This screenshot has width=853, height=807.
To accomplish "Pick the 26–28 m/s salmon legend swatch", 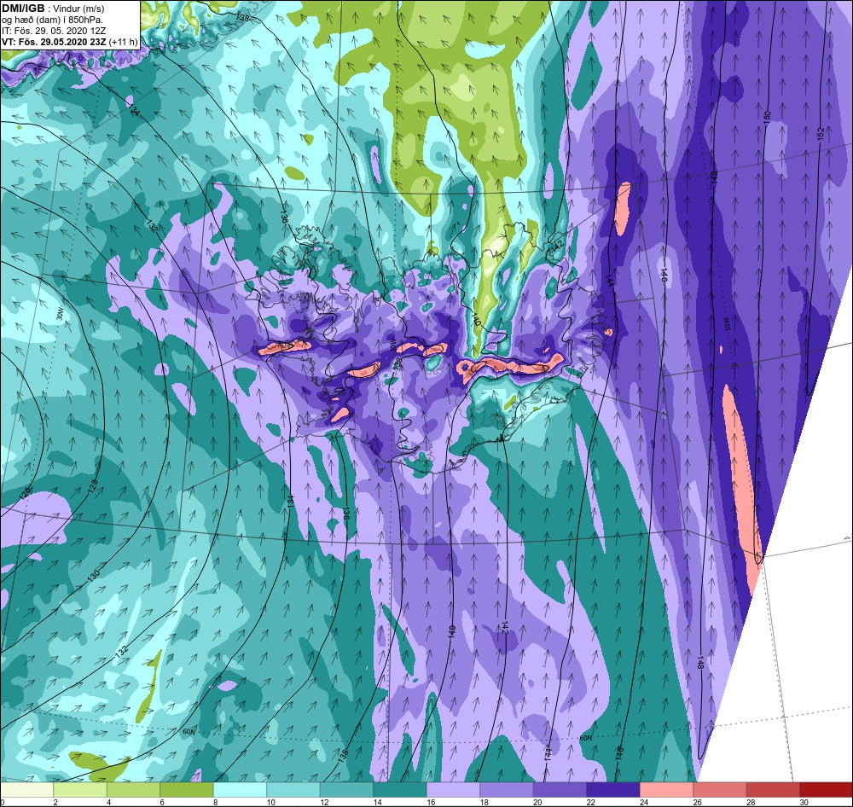I will pos(720,789).
